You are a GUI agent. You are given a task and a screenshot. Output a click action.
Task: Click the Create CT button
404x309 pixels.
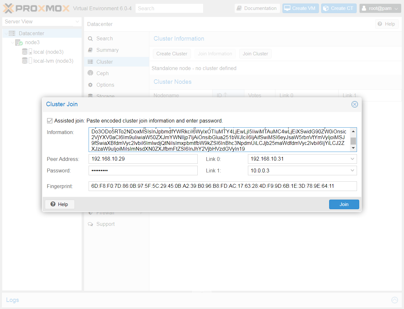[x=339, y=8]
